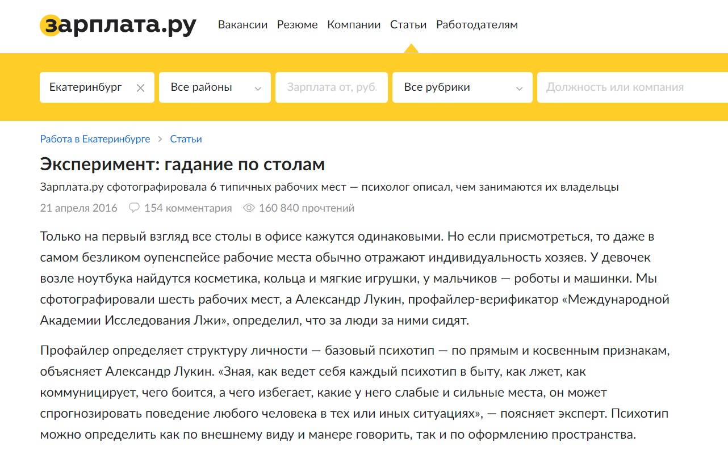
Task: Clear the Екатеринбург city selection
Action: click(141, 88)
